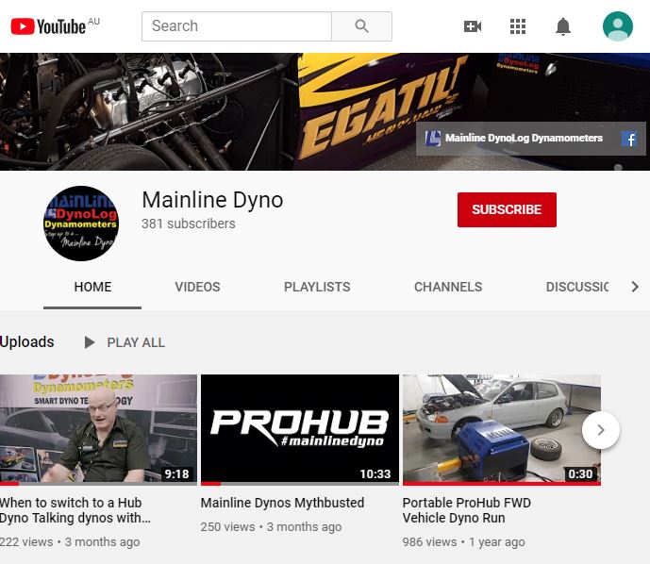Open the Mainline DynoLog Dynamometers banner link

pyautogui.click(x=513, y=138)
